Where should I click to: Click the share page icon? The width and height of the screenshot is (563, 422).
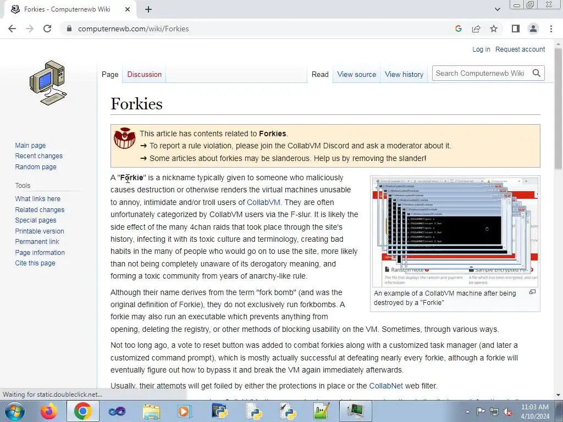pyautogui.click(x=476, y=29)
